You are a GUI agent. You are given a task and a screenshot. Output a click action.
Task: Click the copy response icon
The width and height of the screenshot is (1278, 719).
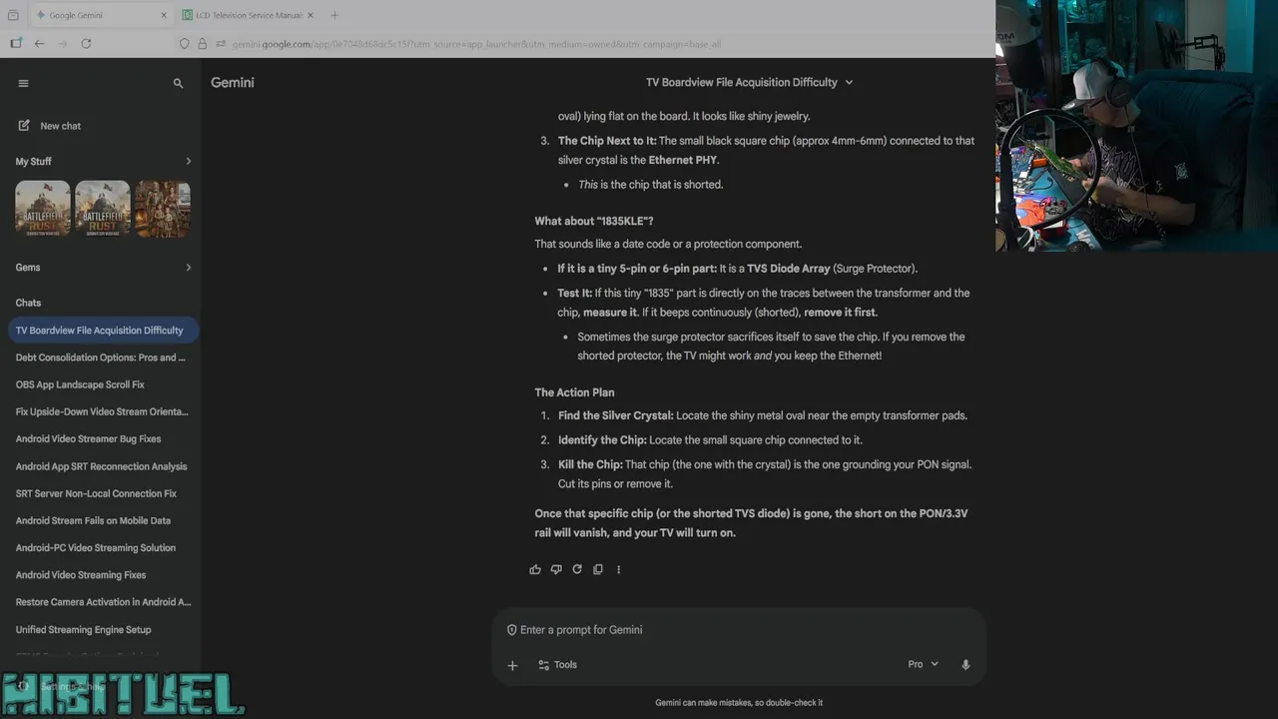(x=598, y=569)
